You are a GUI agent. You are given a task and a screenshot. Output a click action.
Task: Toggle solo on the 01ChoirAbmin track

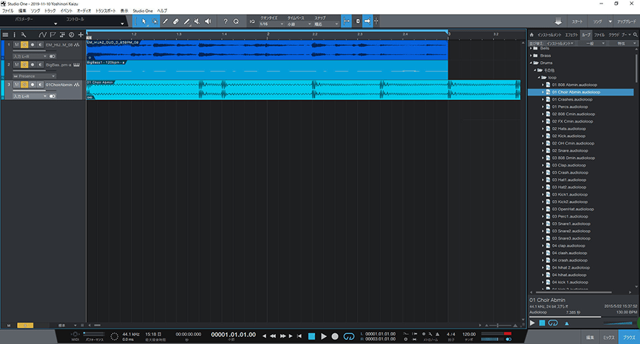point(23,84)
